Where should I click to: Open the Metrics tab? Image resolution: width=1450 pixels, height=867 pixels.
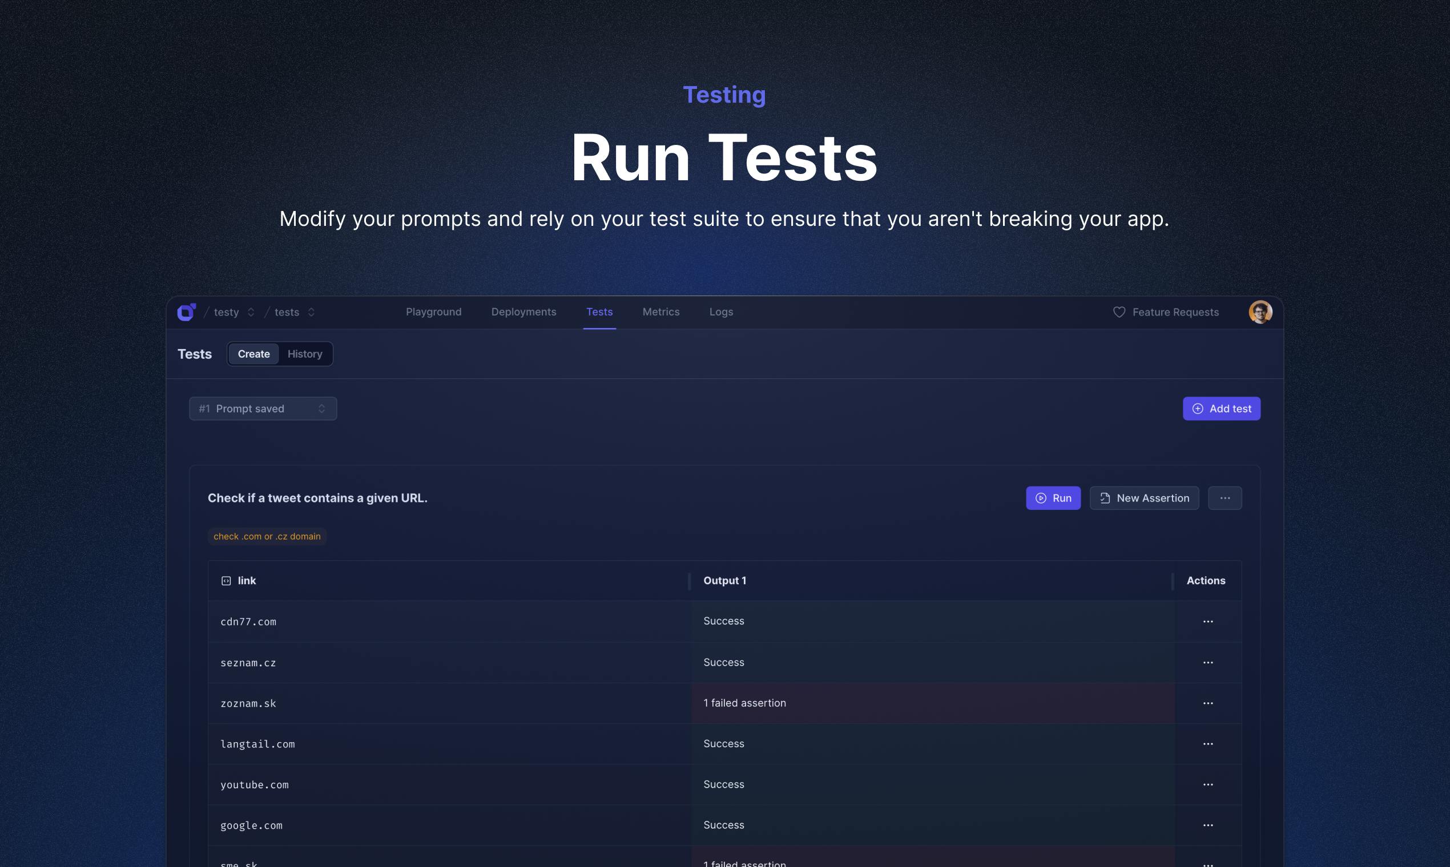(x=660, y=312)
